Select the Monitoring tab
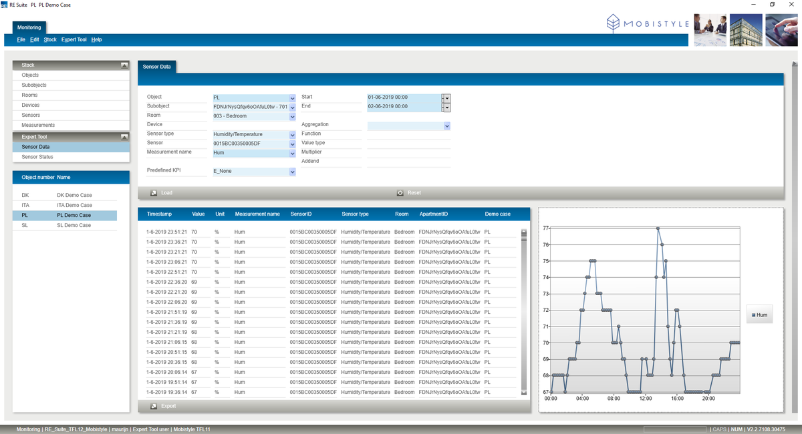This screenshot has height=434, width=802. (29, 27)
